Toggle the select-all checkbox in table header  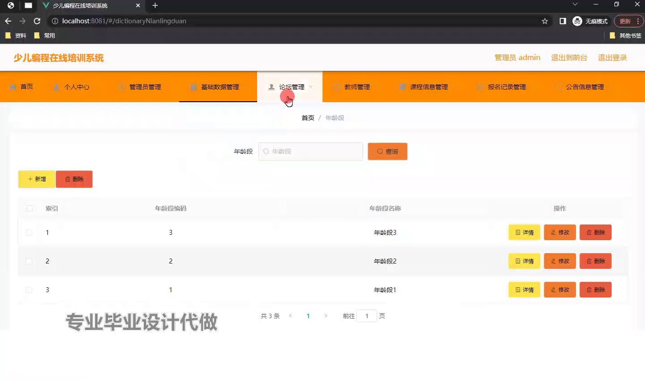(30, 208)
